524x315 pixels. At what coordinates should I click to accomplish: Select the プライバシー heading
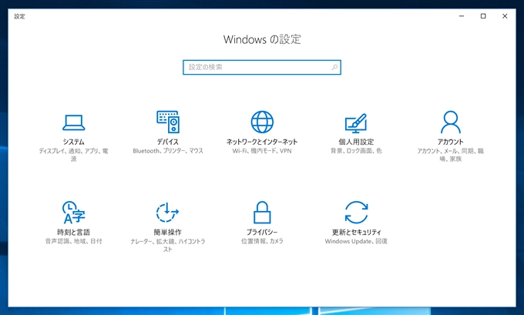[262, 232]
